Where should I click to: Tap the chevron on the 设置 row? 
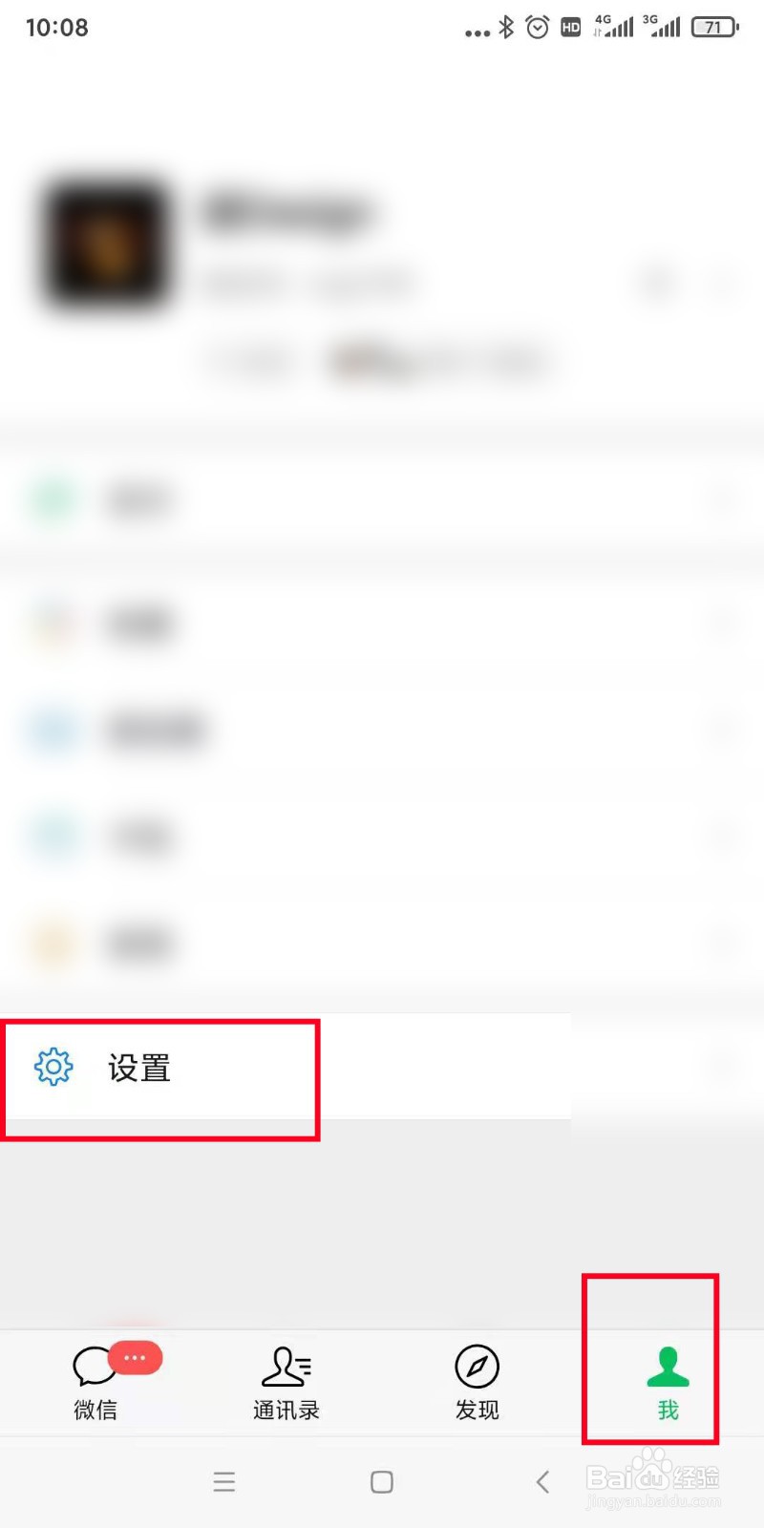click(x=724, y=1067)
